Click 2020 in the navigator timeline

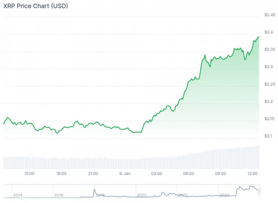(x=141, y=195)
